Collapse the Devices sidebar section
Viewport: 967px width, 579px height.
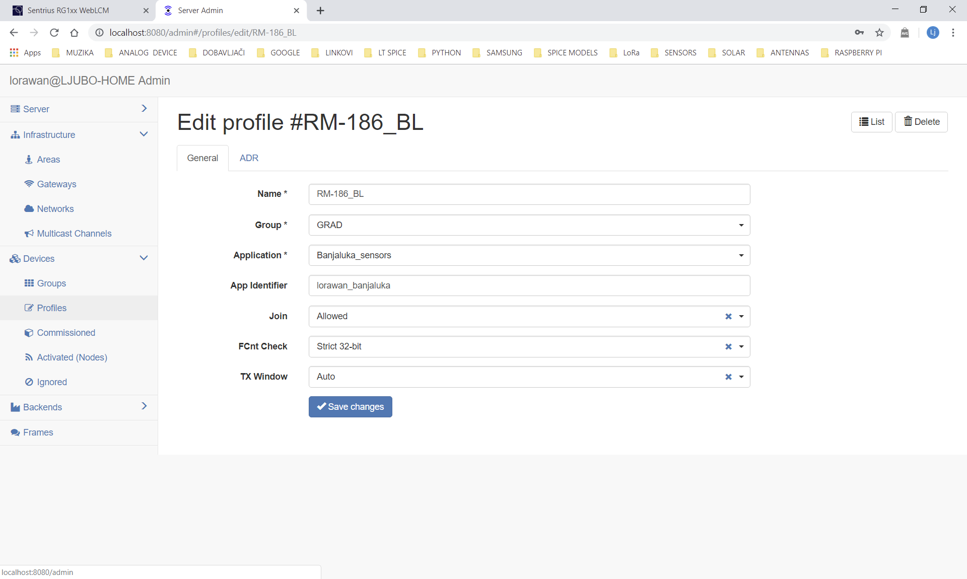point(79,259)
